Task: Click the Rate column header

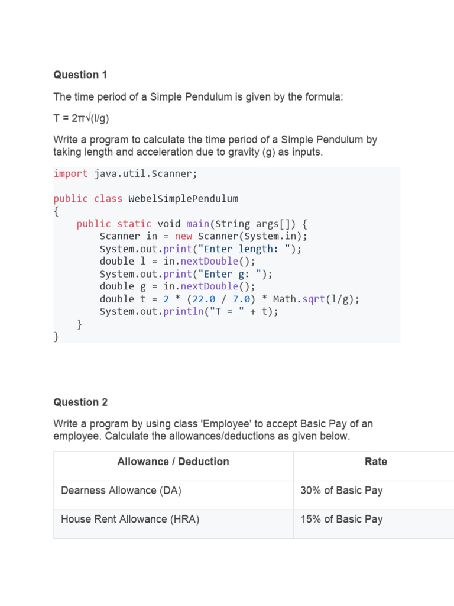Action: tap(376, 462)
